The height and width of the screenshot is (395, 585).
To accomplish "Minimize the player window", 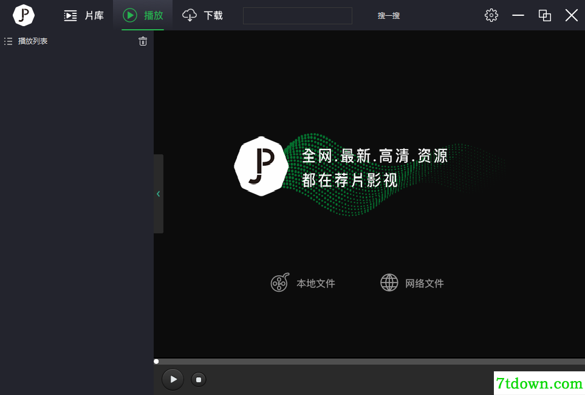I will coord(518,15).
